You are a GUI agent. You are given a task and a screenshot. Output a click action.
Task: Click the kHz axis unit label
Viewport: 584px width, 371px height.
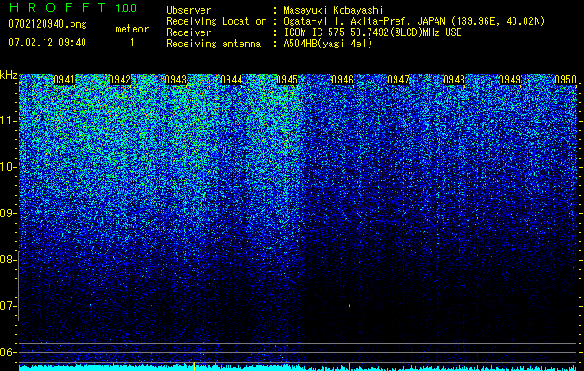8,75
